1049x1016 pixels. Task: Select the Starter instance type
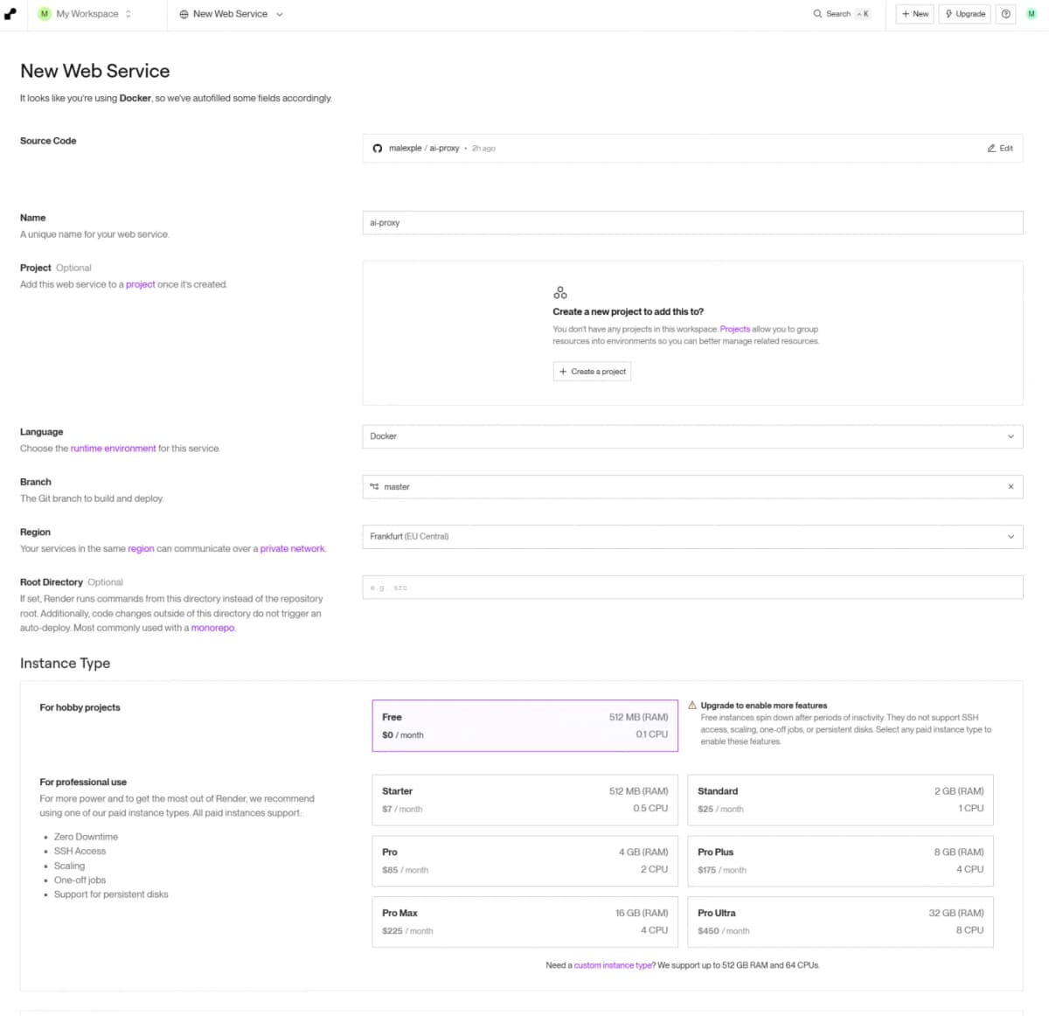pyautogui.click(x=525, y=800)
